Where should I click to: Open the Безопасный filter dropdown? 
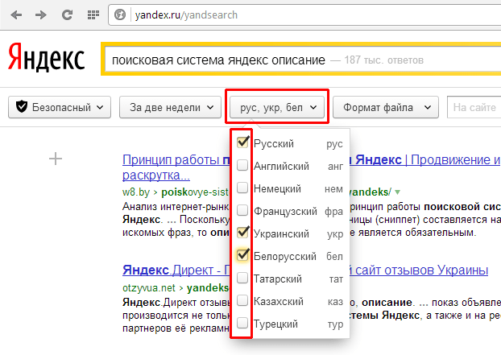[x=60, y=107]
